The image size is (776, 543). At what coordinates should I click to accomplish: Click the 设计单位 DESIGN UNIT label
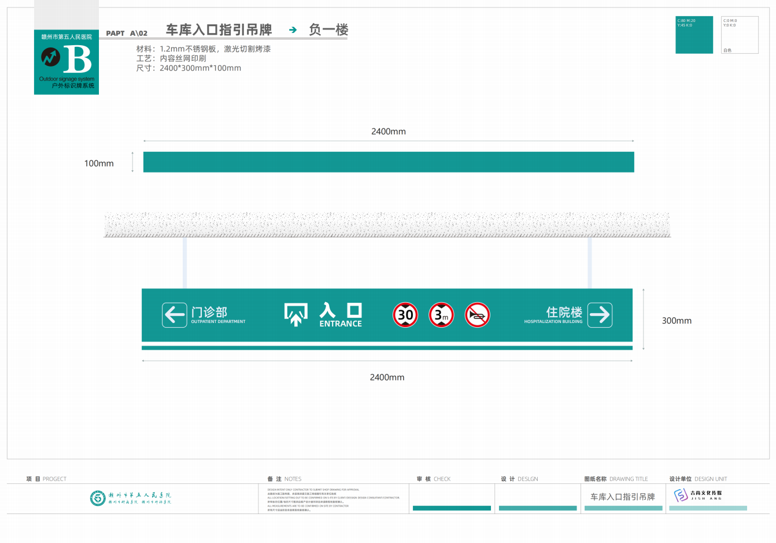click(x=698, y=479)
